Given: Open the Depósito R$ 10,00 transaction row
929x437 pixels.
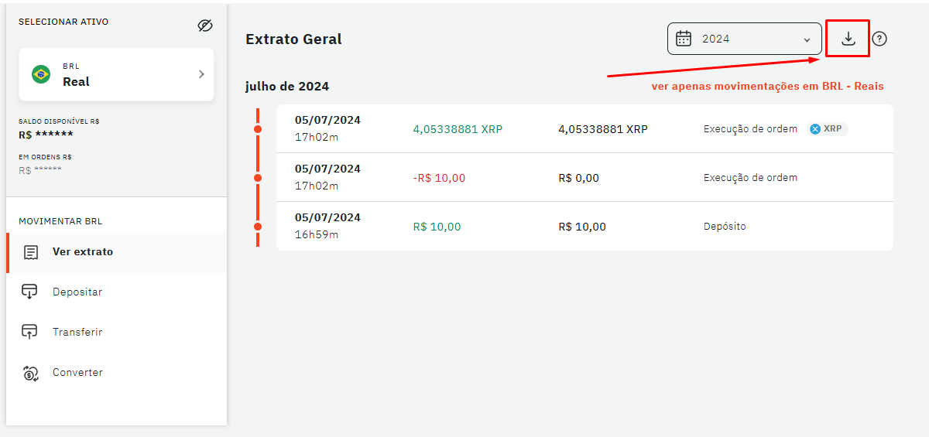Looking at the screenshot, I should tap(584, 227).
